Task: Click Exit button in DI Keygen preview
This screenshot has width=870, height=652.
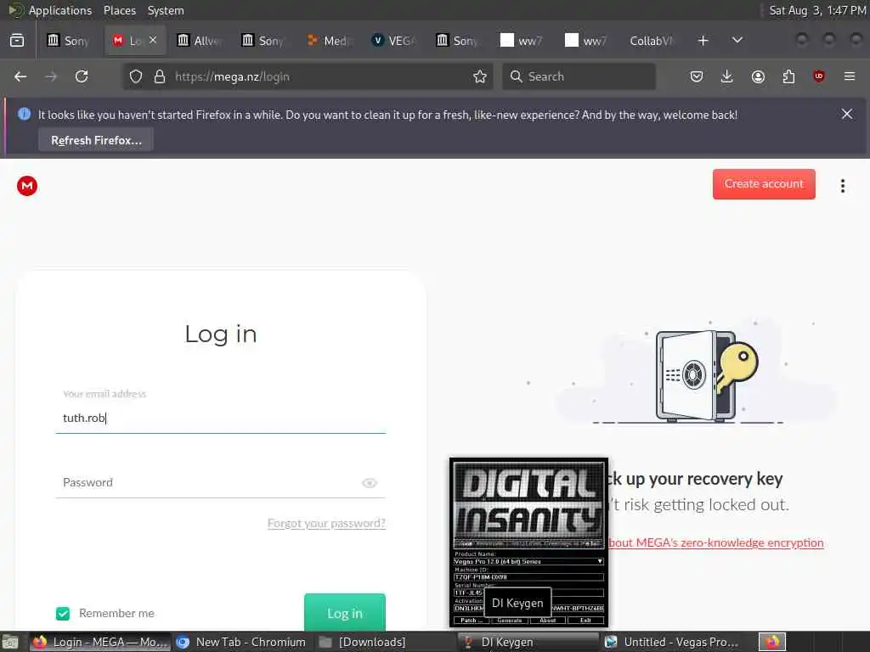Action: (585, 621)
